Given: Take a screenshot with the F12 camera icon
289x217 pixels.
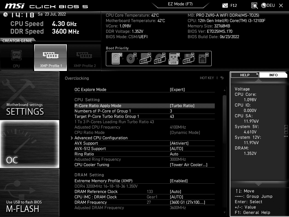Looking at the screenshot, I should pos(225,5).
